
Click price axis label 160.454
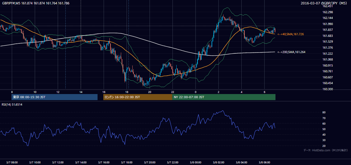(327, 83)
